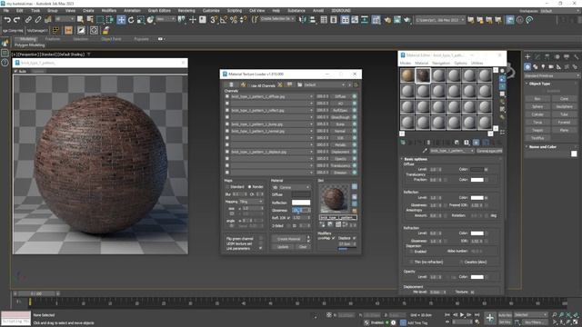Click the Glossiness value field in Texture Loader
This screenshot has width=582, height=327.
click(301, 210)
